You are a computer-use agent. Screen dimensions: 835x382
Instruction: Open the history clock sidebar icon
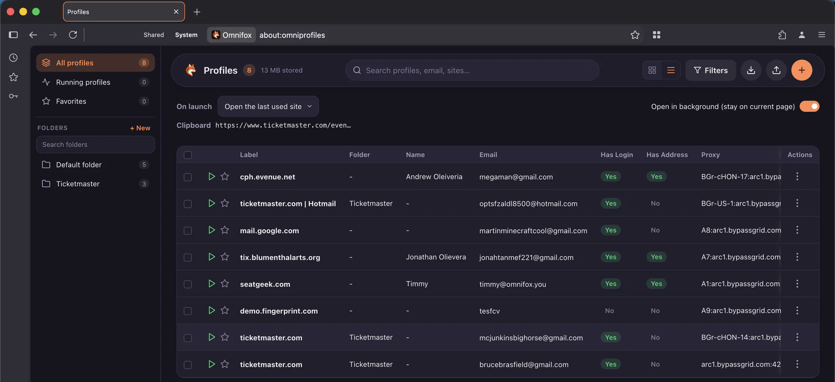13,58
